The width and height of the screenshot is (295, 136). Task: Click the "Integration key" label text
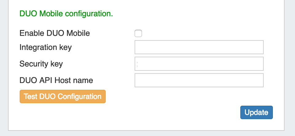pos(45,47)
